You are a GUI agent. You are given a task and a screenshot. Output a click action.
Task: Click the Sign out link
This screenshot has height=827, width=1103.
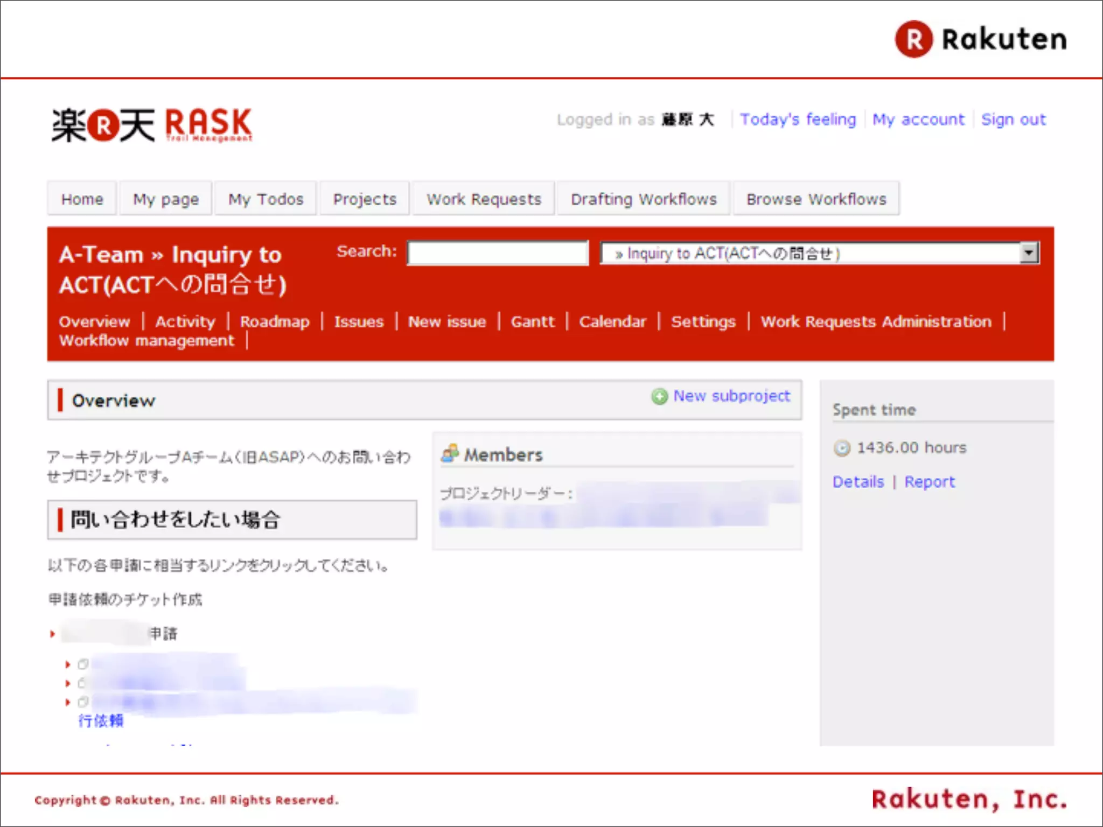(1013, 120)
